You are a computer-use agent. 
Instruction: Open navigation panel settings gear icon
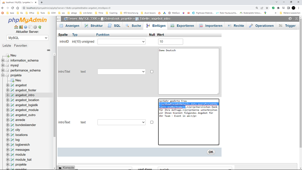pos(35,27)
